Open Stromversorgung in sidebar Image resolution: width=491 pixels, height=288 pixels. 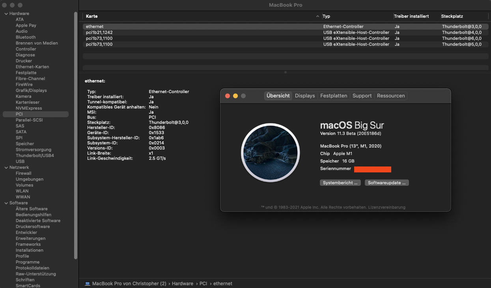[34, 150]
